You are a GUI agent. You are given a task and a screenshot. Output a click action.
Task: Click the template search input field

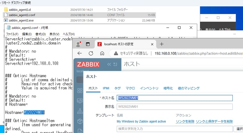pyautogui.click(x=175, y=129)
